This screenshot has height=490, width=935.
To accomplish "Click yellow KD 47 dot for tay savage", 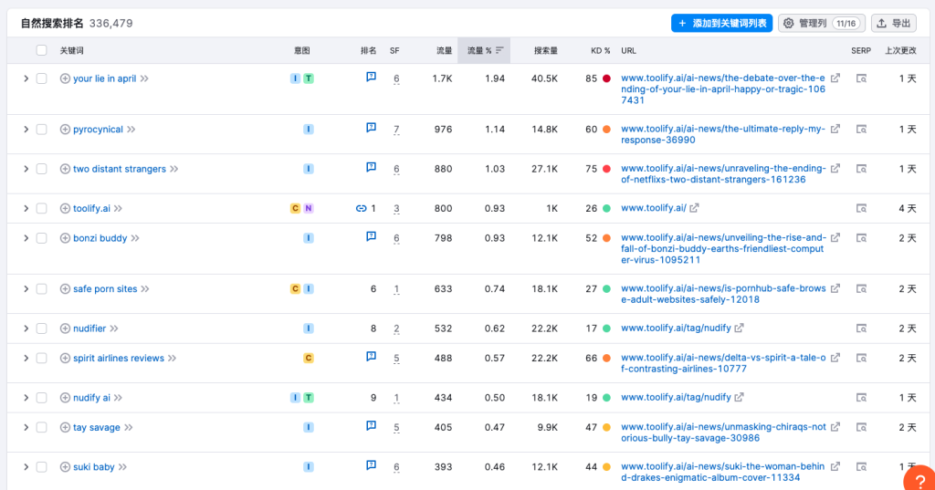I will 606,427.
